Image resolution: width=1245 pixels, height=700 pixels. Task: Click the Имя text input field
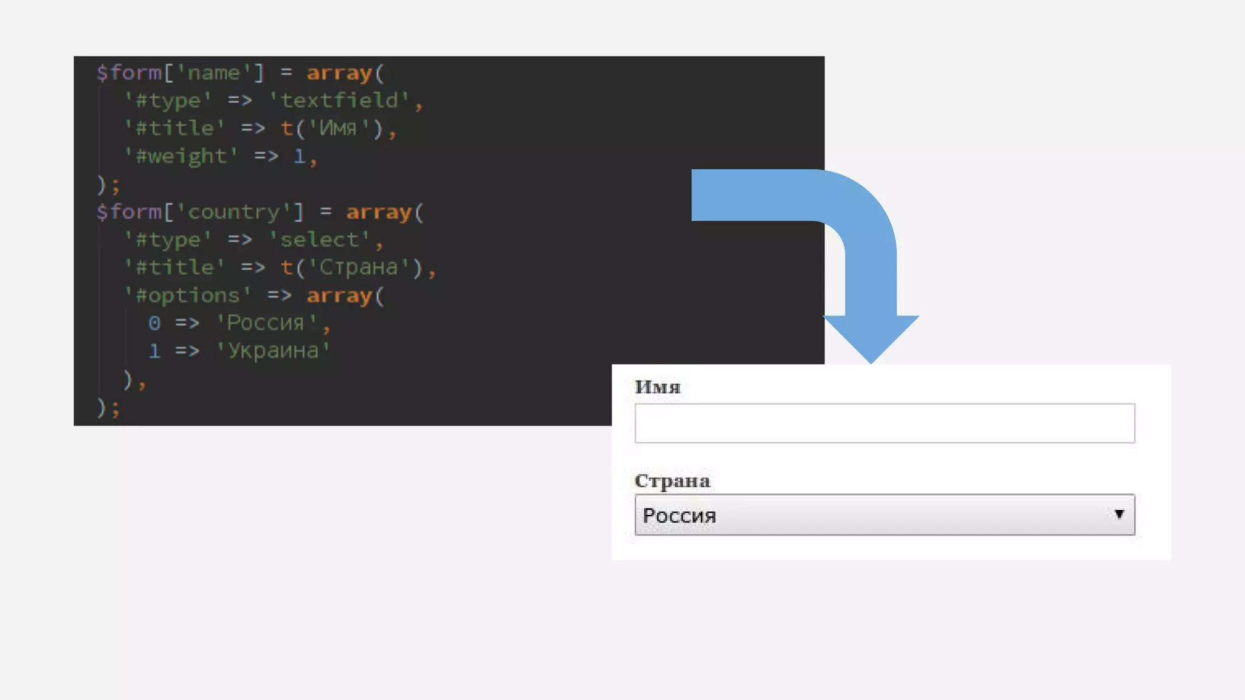click(x=885, y=424)
